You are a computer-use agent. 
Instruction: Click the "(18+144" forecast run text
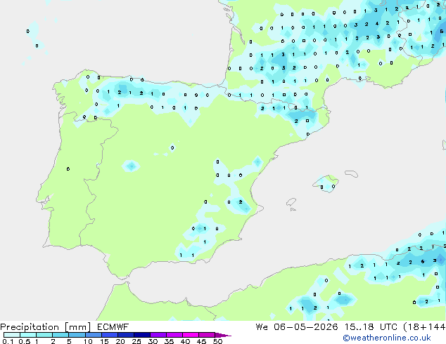tap(424, 327)
